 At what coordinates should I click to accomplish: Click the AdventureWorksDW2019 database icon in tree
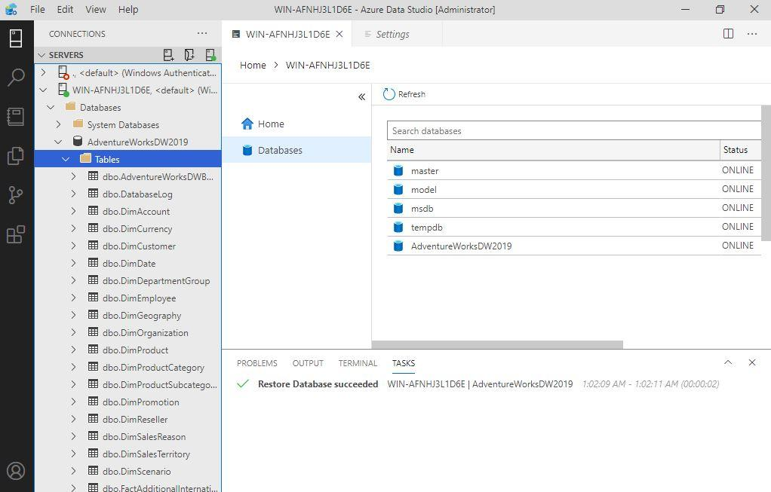(x=78, y=142)
